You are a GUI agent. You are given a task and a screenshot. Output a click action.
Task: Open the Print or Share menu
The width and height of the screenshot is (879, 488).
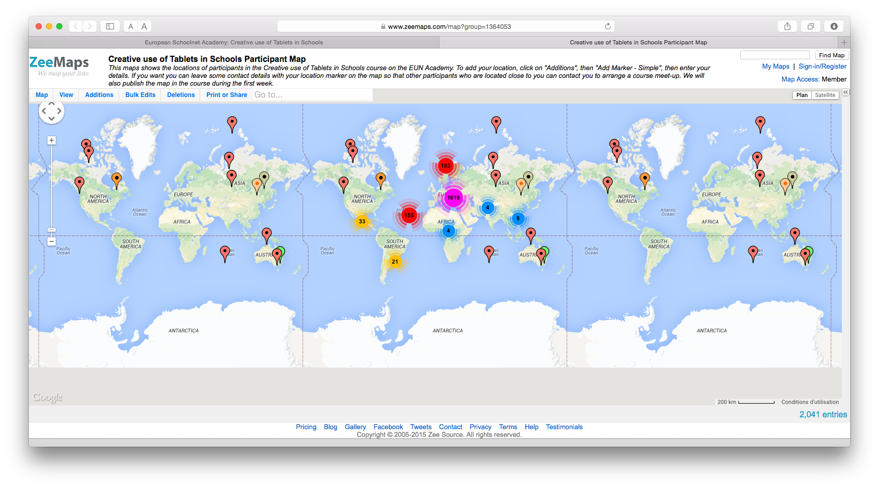tap(226, 95)
